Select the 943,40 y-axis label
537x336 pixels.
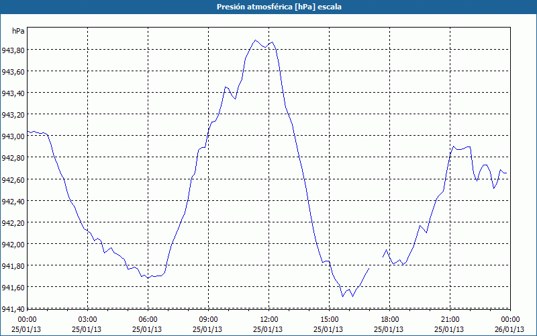[x=13, y=93]
